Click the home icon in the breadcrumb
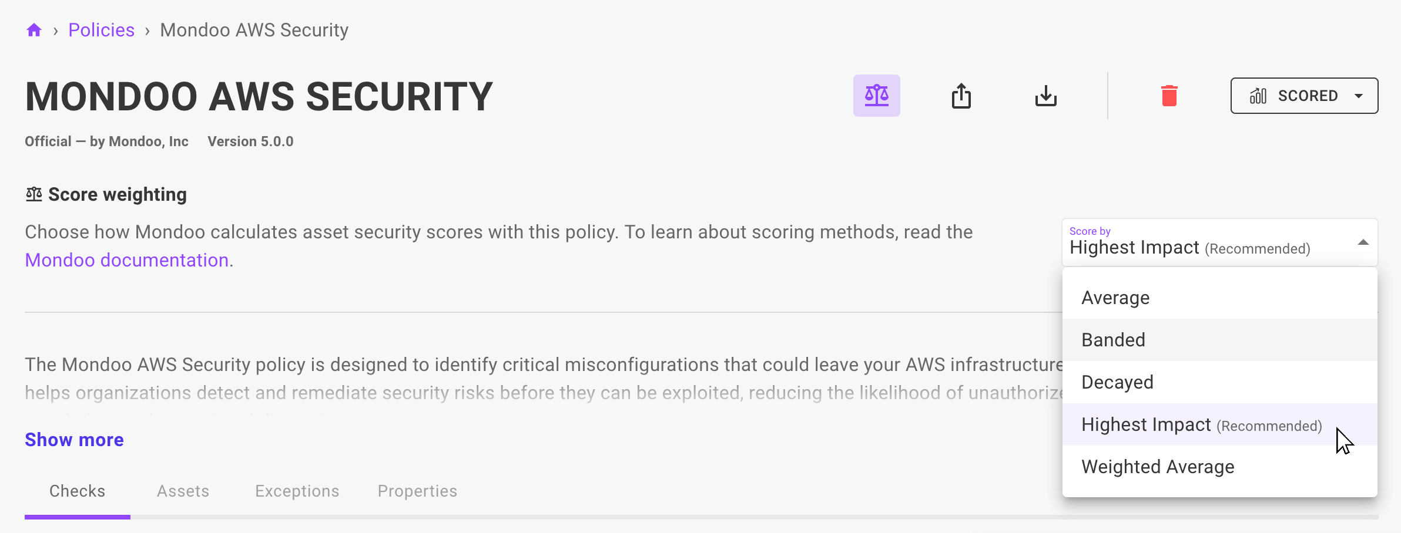1401x533 pixels. tap(34, 29)
